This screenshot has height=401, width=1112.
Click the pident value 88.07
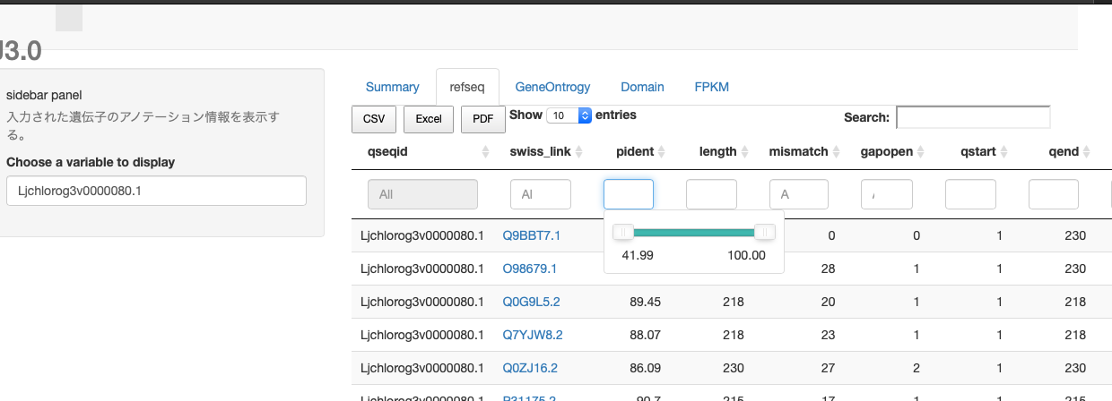(x=646, y=335)
